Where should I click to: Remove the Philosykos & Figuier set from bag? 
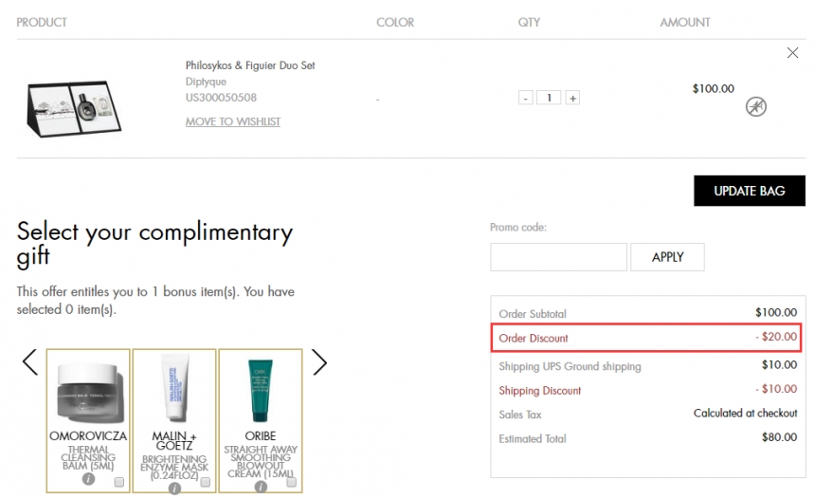click(x=792, y=53)
